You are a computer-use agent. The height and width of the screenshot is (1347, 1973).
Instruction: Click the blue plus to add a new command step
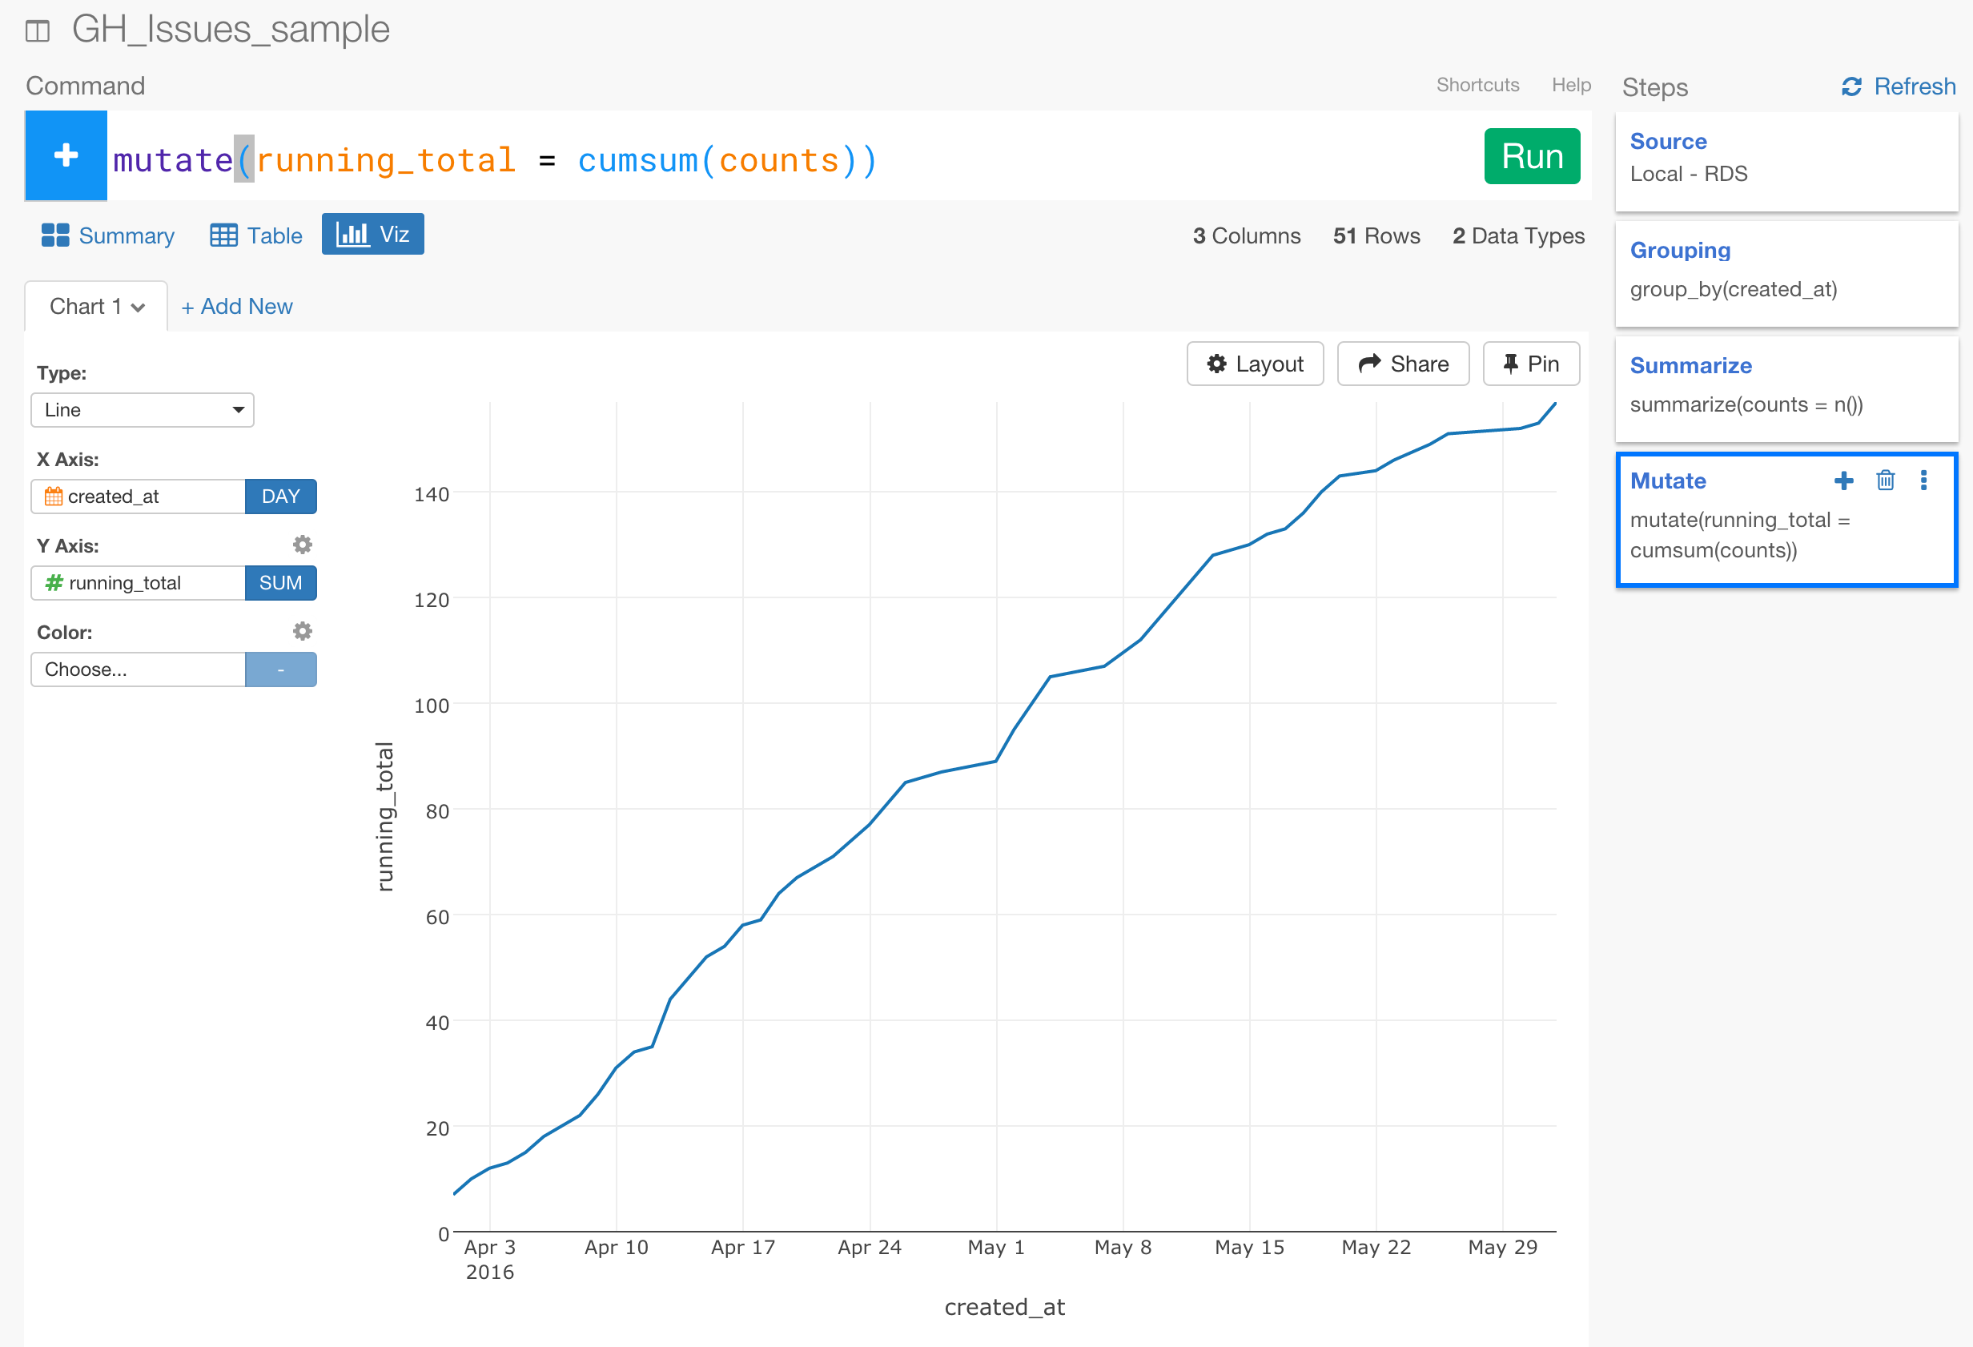point(66,155)
